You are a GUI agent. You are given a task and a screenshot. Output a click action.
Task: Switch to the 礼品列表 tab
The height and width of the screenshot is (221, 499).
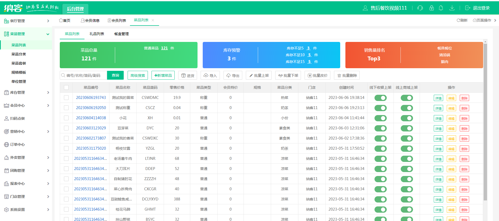point(97,34)
